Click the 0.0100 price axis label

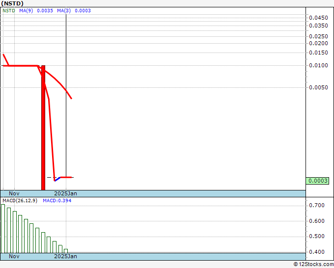(318, 65)
